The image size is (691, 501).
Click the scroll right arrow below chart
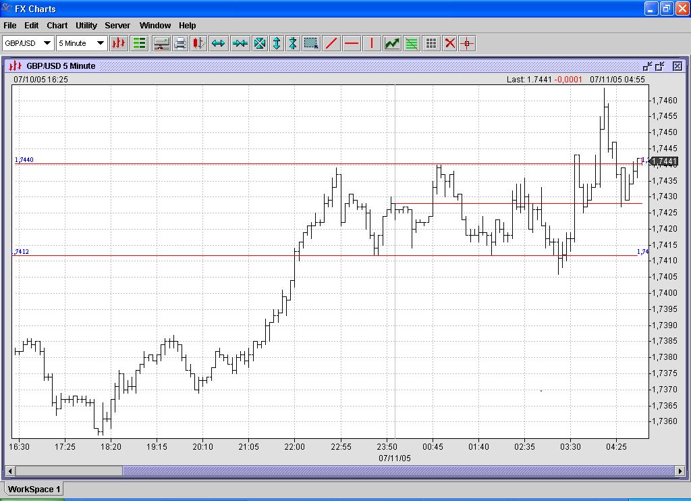[680, 471]
